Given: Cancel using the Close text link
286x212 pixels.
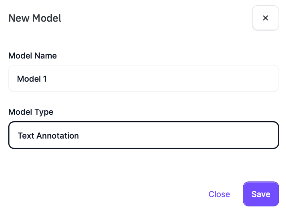Looking at the screenshot, I should (x=219, y=194).
